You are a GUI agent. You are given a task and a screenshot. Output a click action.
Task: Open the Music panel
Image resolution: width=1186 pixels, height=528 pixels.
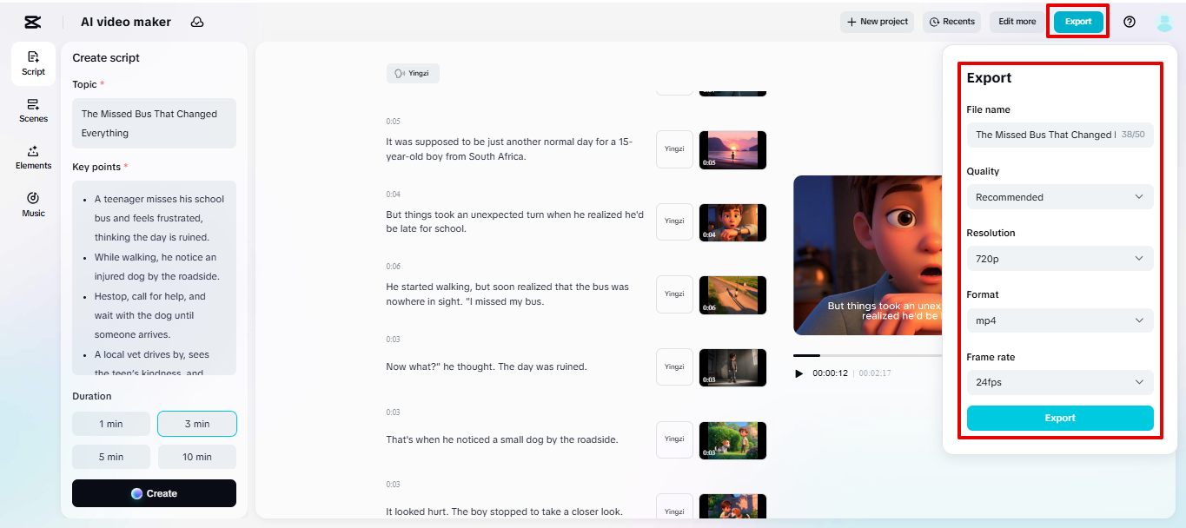(32, 203)
